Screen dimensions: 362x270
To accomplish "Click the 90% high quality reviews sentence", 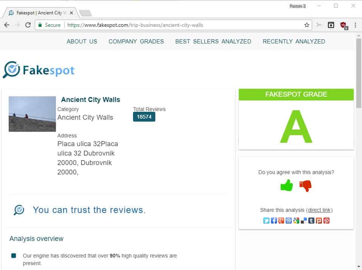I will click(100, 259).
